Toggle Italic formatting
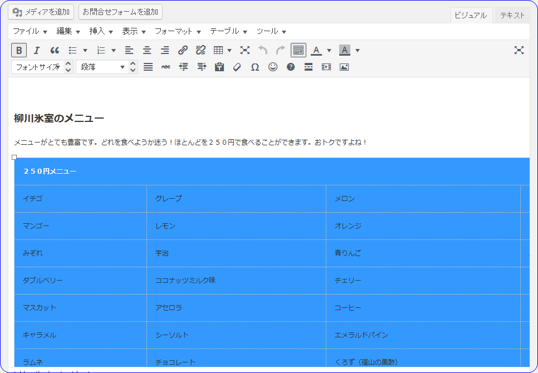The image size is (538, 373). [37, 51]
